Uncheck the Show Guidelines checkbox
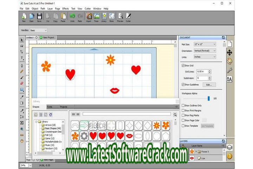Viewport: 253px width, 169px height. (183, 84)
